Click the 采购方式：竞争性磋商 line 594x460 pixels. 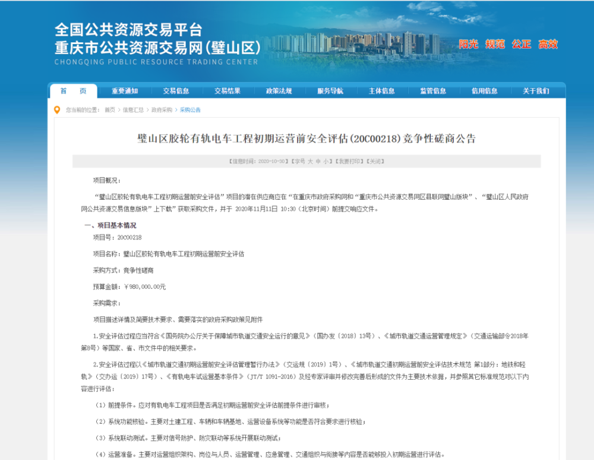pos(124,270)
